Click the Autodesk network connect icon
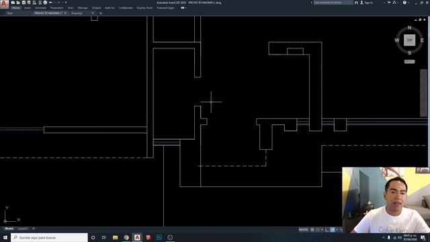The height and width of the screenshot is (242, 430). tap(394, 3)
